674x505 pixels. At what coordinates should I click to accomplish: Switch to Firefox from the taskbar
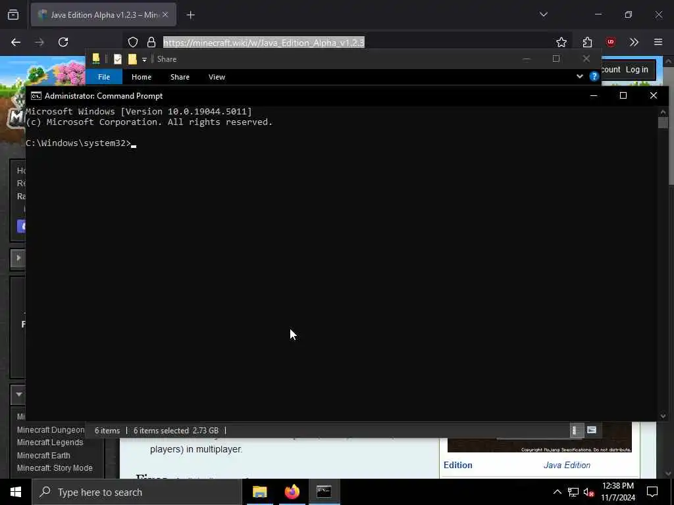(292, 492)
